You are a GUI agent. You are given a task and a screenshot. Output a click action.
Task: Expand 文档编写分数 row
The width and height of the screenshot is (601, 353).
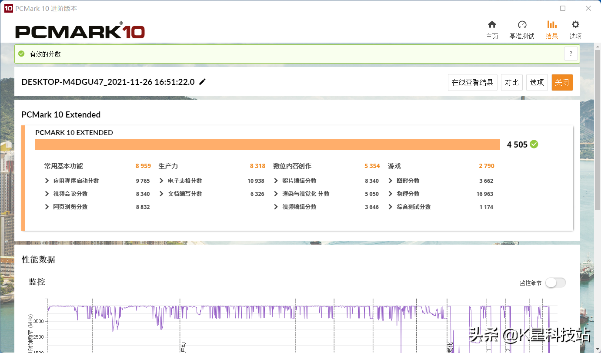pos(161,194)
